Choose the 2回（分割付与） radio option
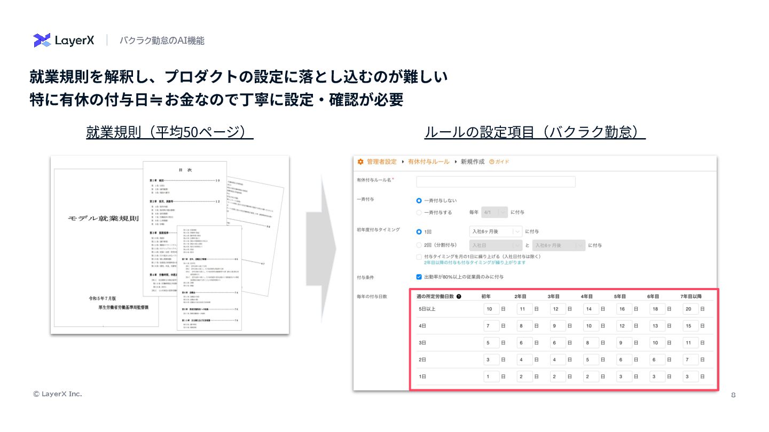 point(419,245)
